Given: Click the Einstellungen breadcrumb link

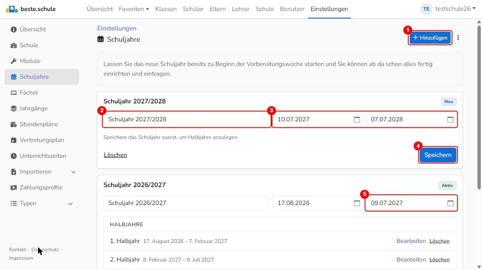Looking at the screenshot, I should tap(117, 29).
